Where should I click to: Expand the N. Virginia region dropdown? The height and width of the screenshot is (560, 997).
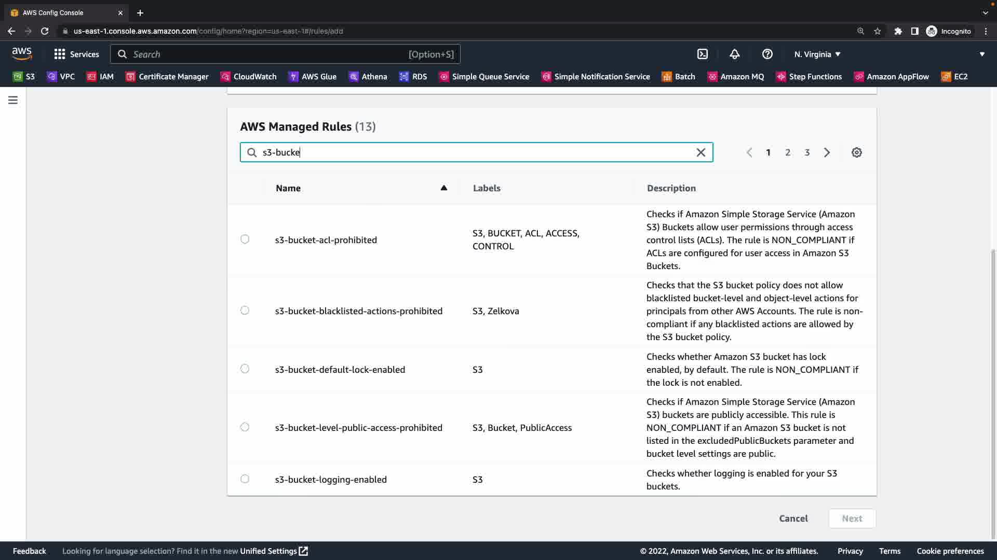click(817, 54)
